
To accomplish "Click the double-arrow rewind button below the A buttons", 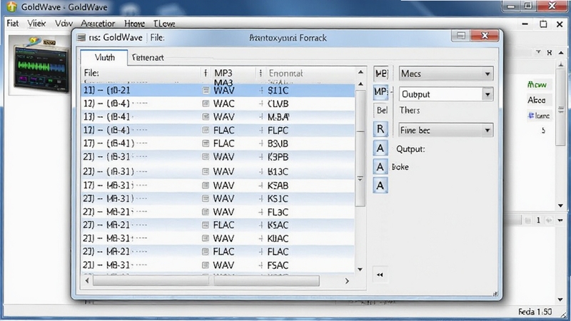I will 380,275.
